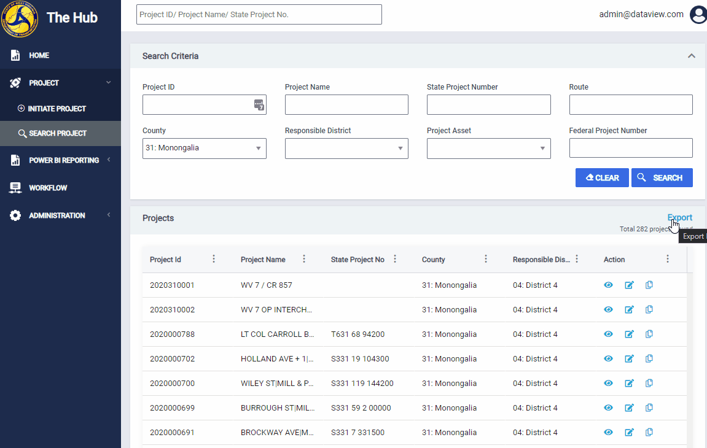The width and height of the screenshot is (707, 448).
Task: Edit project 2020000788
Action: point(629,334)
